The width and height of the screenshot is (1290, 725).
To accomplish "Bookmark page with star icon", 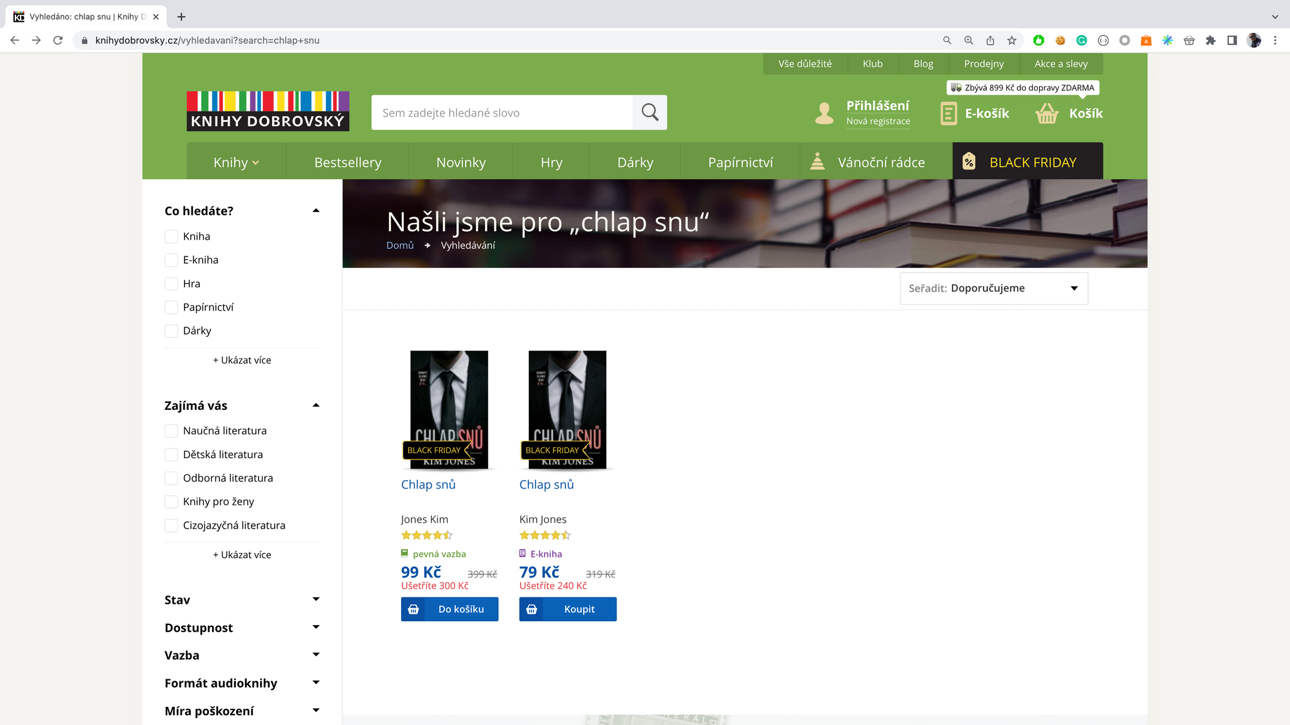I will (1011, 40).
